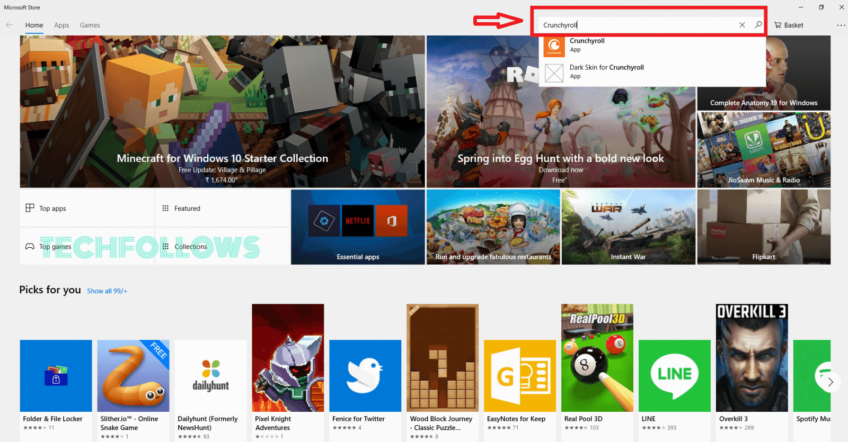Viewport: 848px width, 442px height.
Task: Open the Dailyhunt app icon
Action: tap(210, 376)
